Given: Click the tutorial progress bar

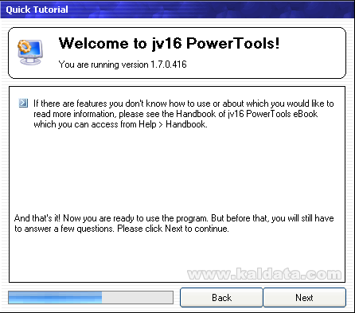Looking at the screenshot, I should [x=91, y=297].
